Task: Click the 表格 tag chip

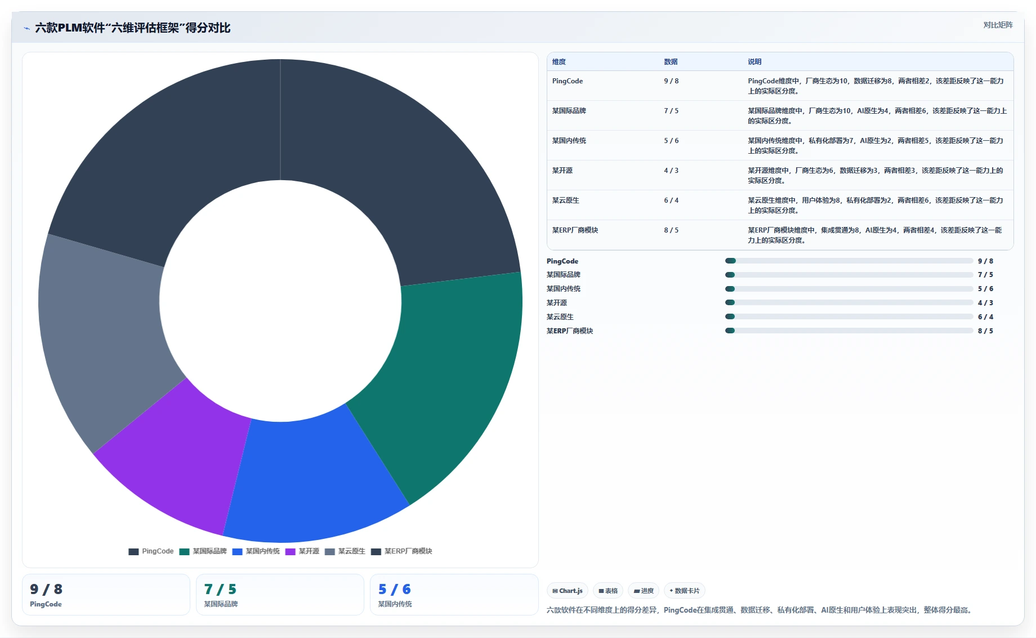Action: pyautogui.click(x=608, y=591)
